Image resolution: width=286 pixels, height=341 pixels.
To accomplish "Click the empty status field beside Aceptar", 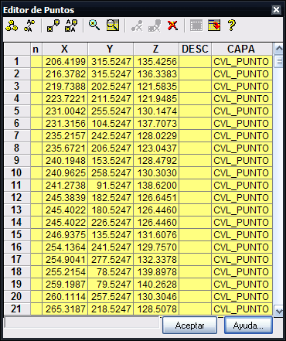I will [x=82, y=322].
